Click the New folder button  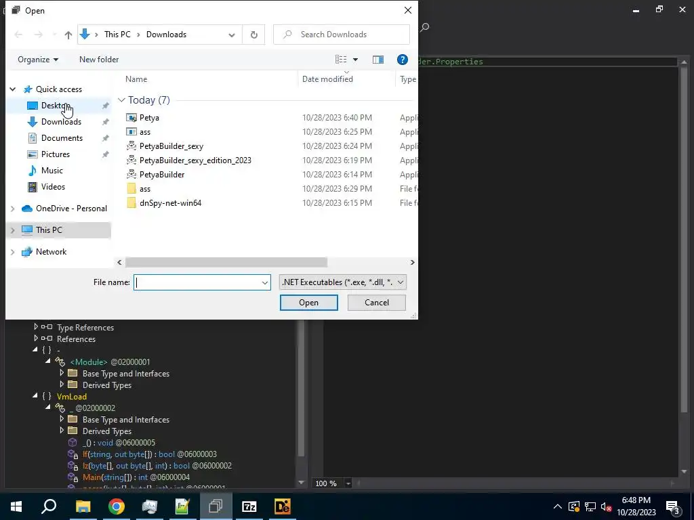point(99,60)
